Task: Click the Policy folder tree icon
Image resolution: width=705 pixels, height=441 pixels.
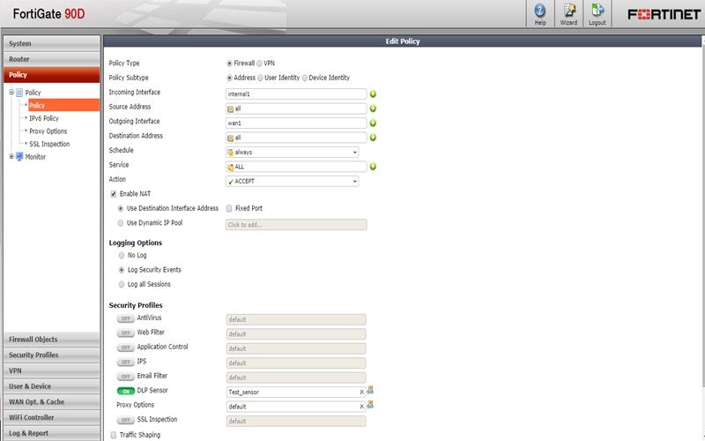Action: [x=19, y=93]
